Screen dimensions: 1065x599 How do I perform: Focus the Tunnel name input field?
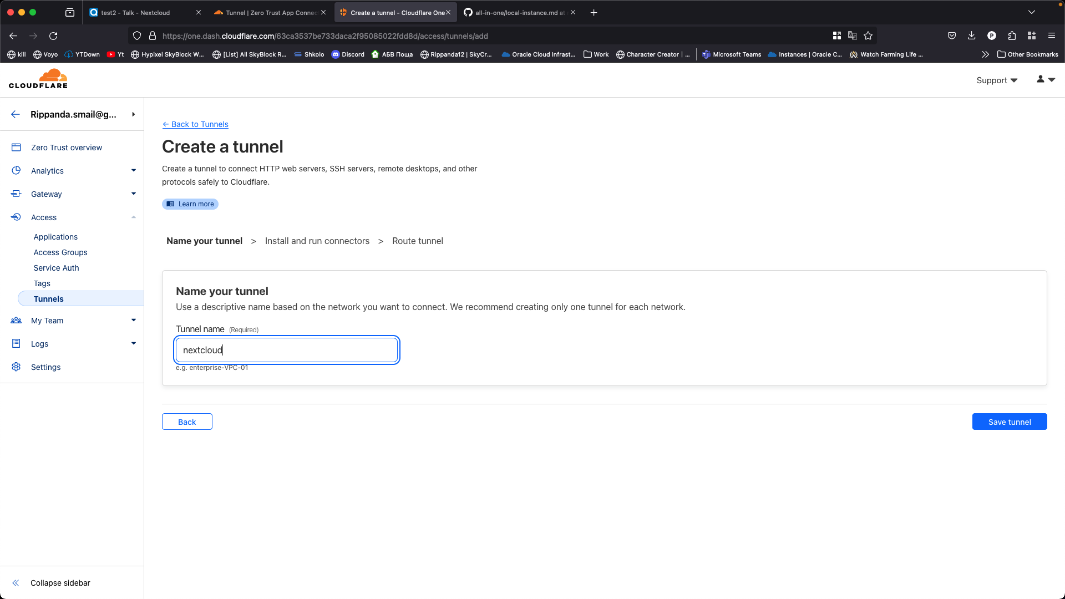[287, 350]
